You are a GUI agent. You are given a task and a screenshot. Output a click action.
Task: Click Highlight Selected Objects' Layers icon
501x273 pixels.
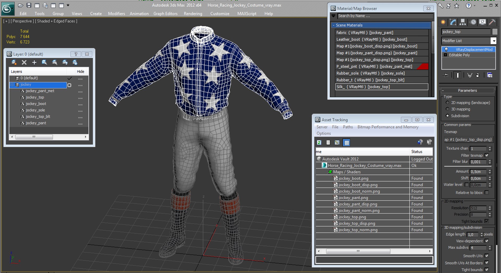55,62
